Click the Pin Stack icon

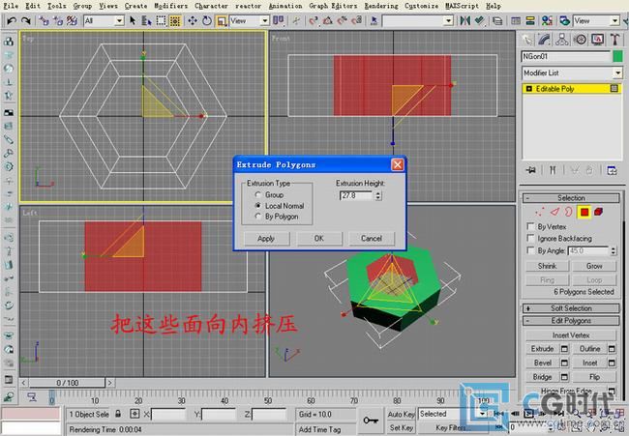(530, 170)
